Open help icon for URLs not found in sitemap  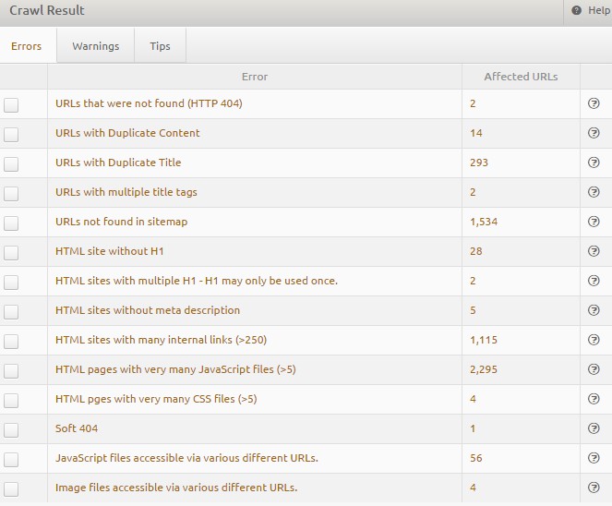tap(594, 222)
